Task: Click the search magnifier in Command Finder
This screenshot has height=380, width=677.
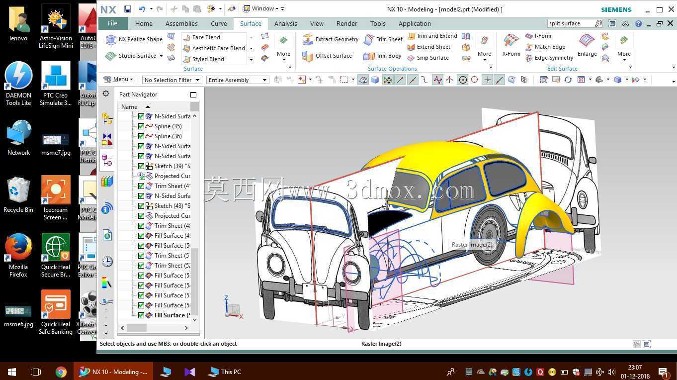Action: pos(598,23)
